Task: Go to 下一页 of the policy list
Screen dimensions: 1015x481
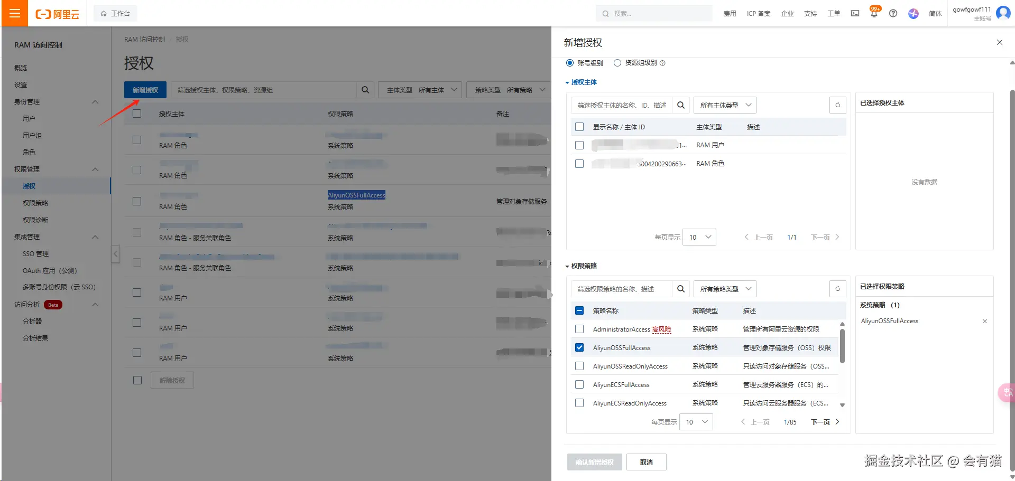Action: point(825,422)
